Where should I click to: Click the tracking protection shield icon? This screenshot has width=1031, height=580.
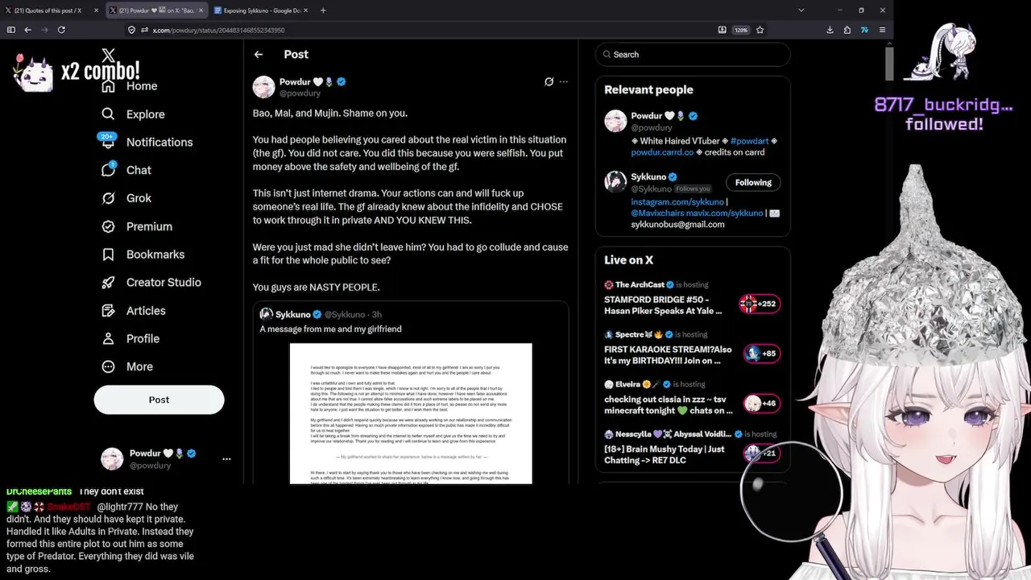(x=131, y=30)
